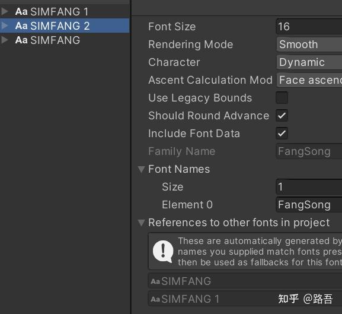Uncheck the Include Font Data checkbox

tap(282, 133)
